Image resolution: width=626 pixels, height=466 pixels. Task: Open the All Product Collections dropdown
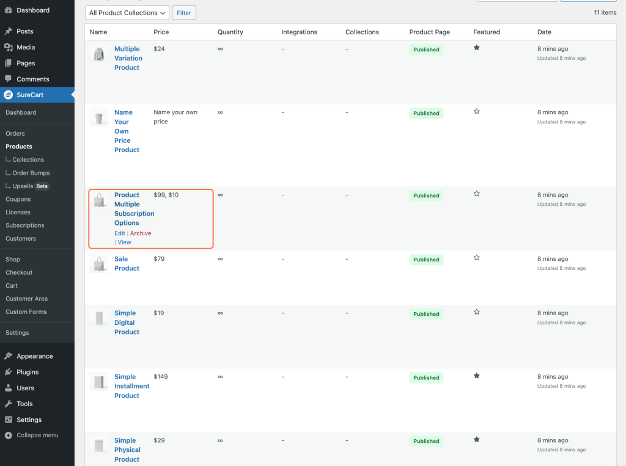(x=127, y=13)
